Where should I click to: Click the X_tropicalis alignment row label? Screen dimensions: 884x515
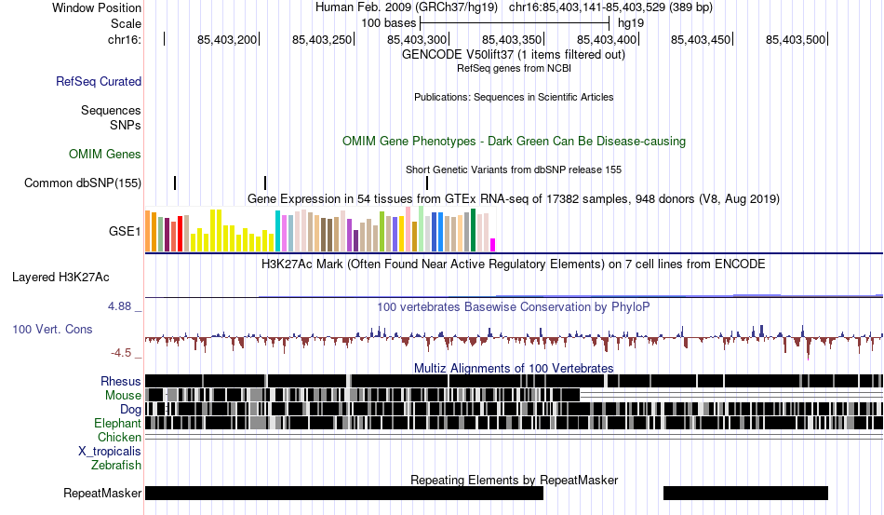click(110, 452)
